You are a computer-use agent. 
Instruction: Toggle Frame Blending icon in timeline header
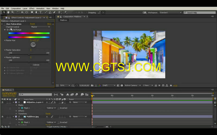(72, 94)
